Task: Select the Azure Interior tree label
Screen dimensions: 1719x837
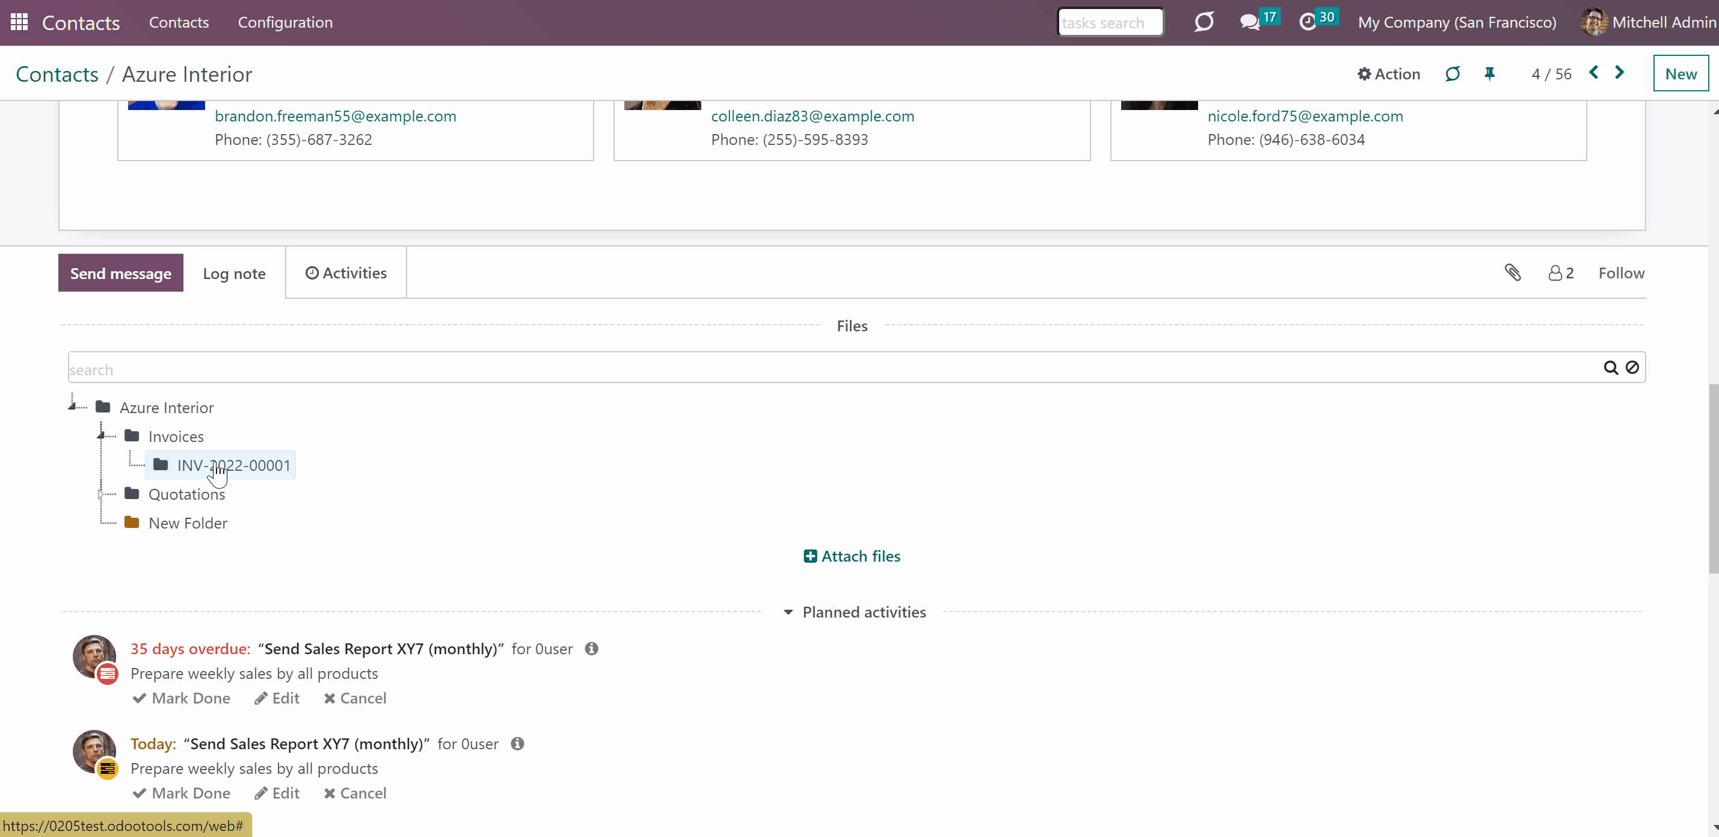Action: [x=167, y=408]
